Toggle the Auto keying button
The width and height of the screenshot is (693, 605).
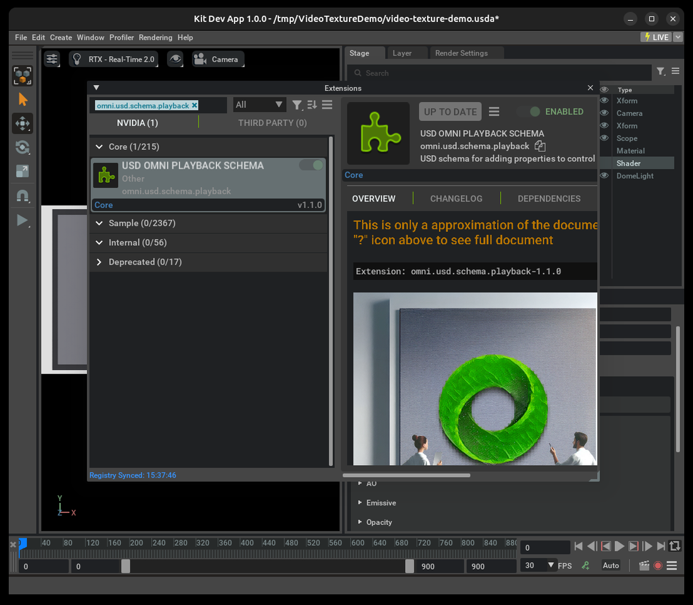[x=611, y=565]
